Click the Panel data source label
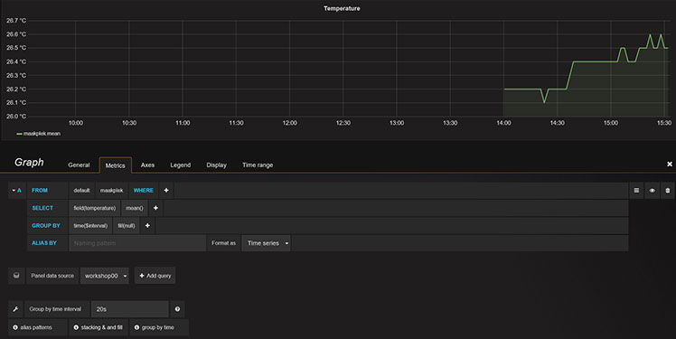Screen dimensions: 676x339 52,276
